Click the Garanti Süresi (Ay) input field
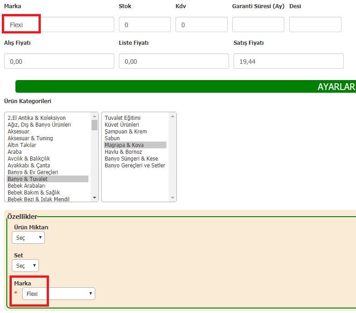The width and height of the screenshot is (356, 313). point(258,24)
